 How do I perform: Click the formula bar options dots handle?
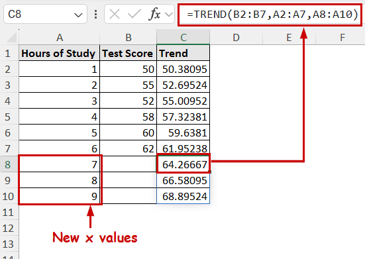coord(95,15)
